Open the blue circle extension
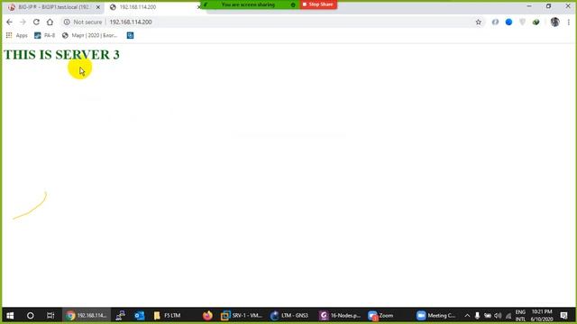The width and height of the screenshot is (577, 324). [508, 22]
